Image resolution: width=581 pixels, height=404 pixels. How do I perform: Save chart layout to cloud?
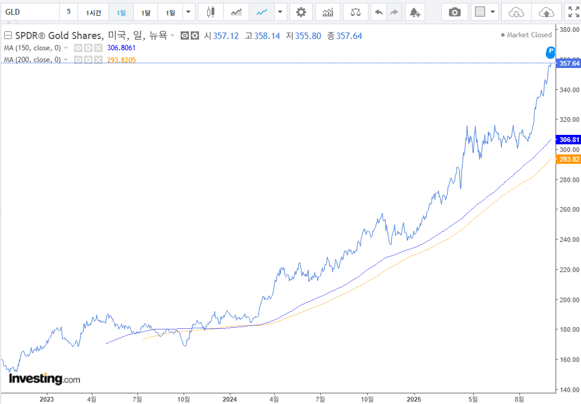click(x=546, y=12)
